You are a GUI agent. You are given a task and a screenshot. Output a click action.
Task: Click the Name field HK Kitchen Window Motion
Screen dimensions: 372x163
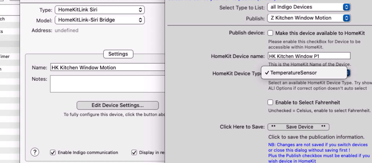pos(108,67)
